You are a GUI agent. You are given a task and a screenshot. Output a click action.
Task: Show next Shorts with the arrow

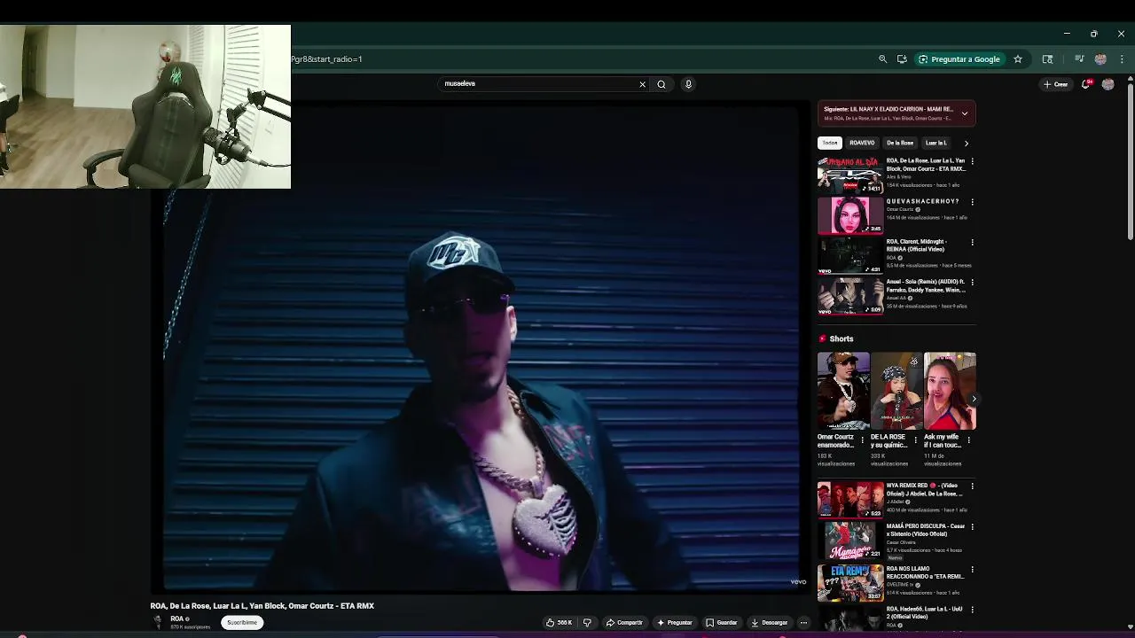point(973,399)
